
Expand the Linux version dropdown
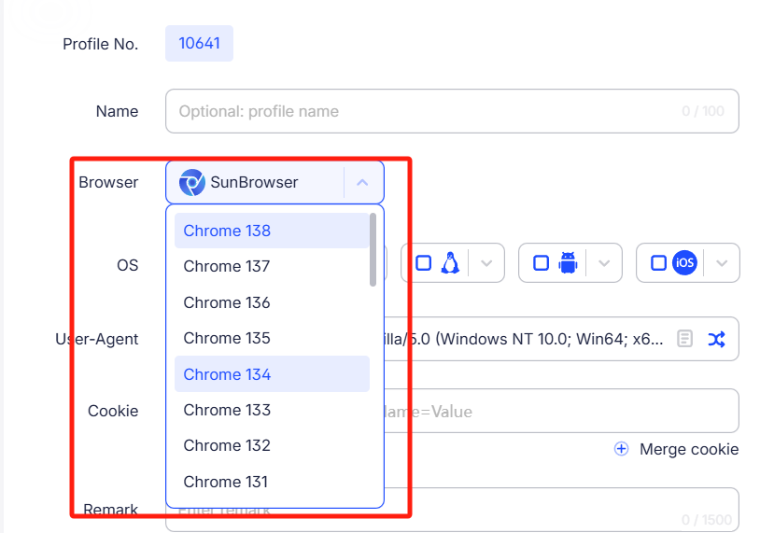pos(486,263)
